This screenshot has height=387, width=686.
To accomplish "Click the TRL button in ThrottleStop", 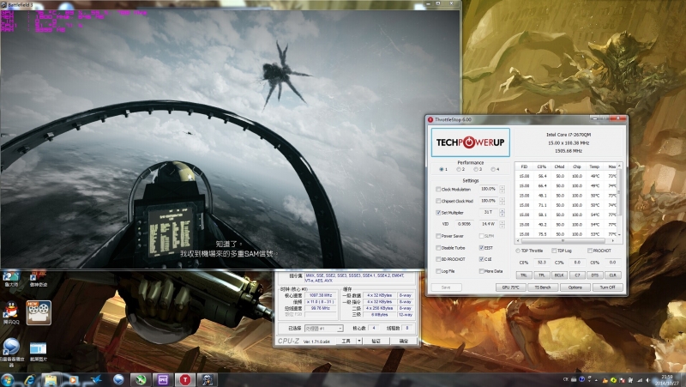I will (x=524, y=275).
